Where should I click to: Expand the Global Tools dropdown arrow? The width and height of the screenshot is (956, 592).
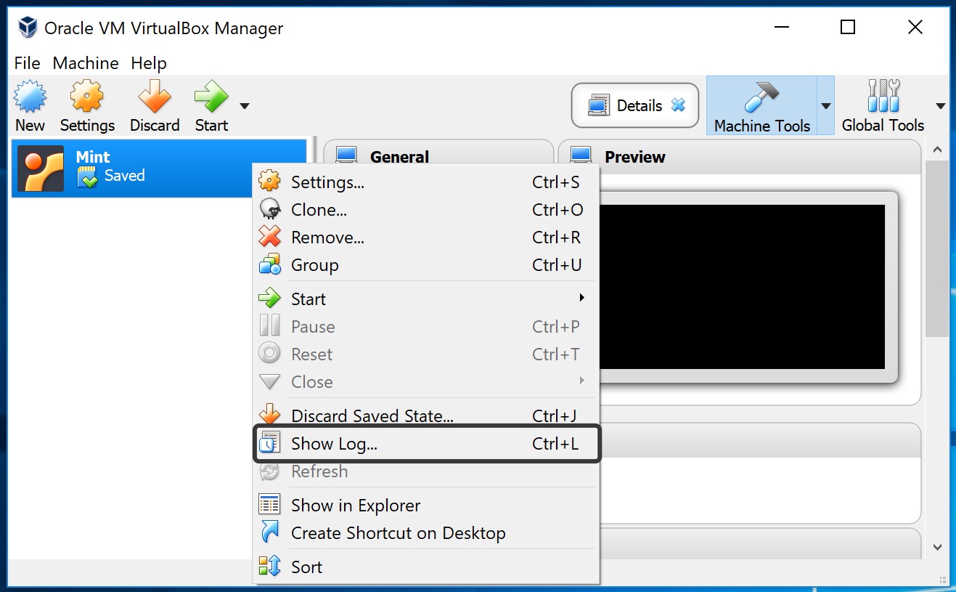941,106
